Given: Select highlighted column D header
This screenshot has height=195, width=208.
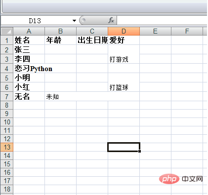Looking at the screenshot, I should pos(124,31).
